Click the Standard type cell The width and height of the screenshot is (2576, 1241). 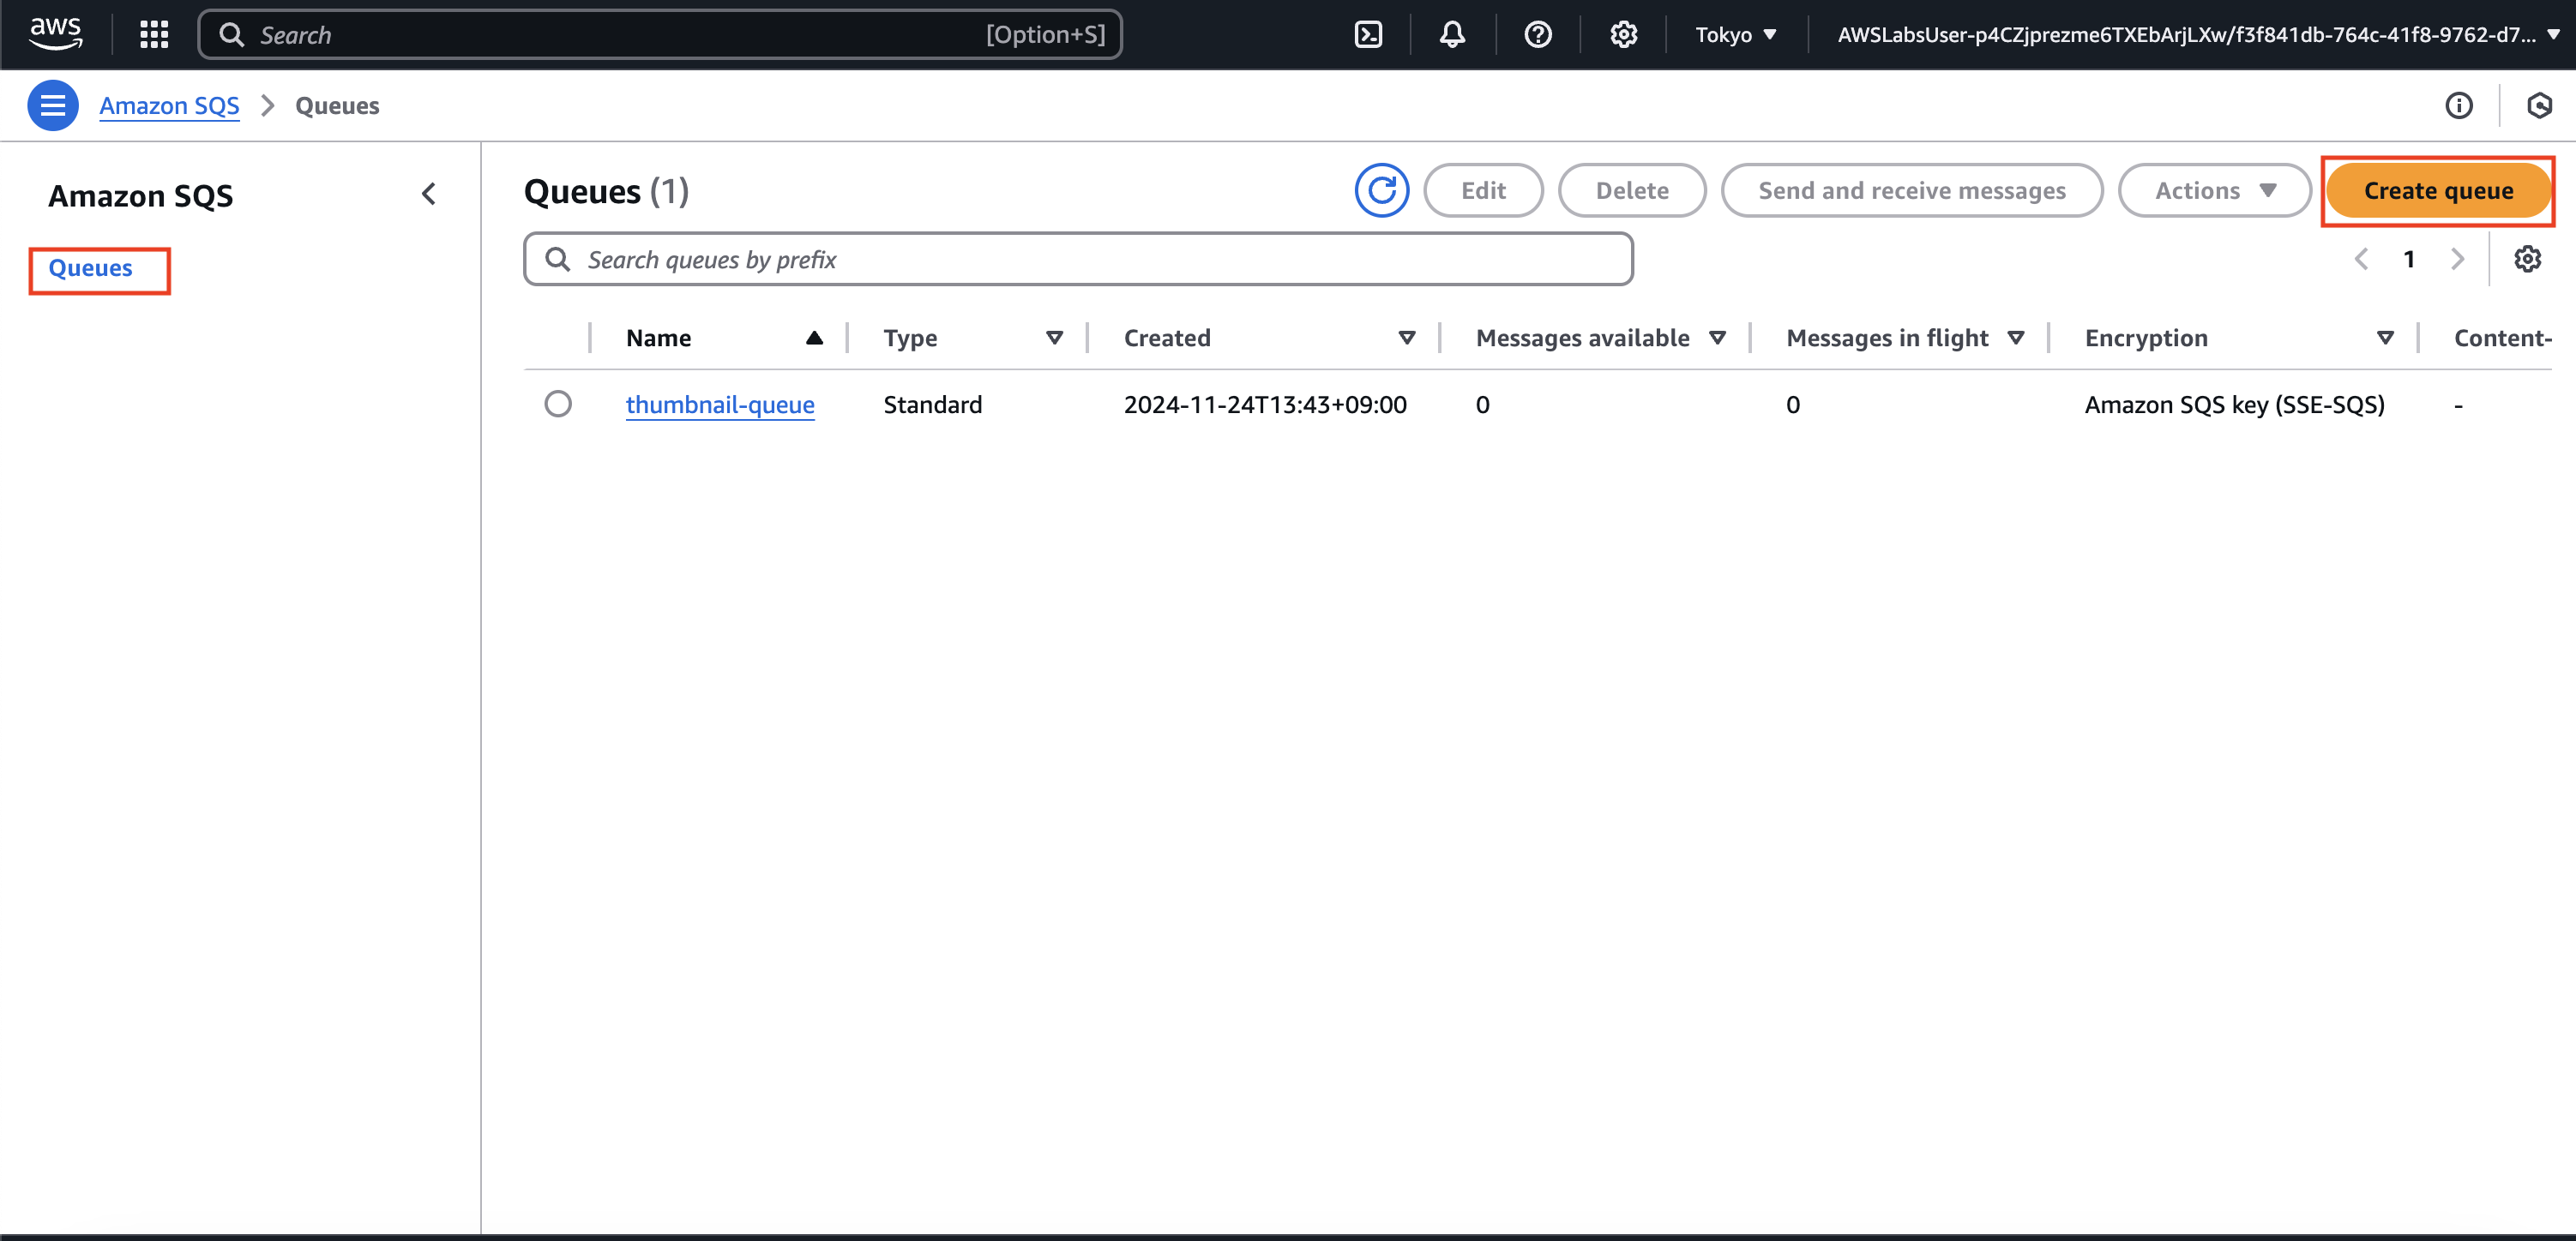point(932,405)
